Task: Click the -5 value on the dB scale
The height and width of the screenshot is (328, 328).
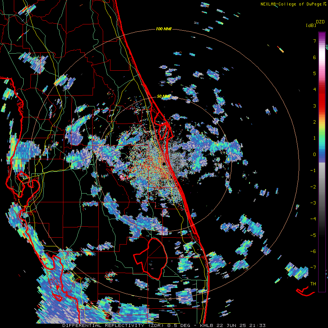Action: (x=313, y=235)
